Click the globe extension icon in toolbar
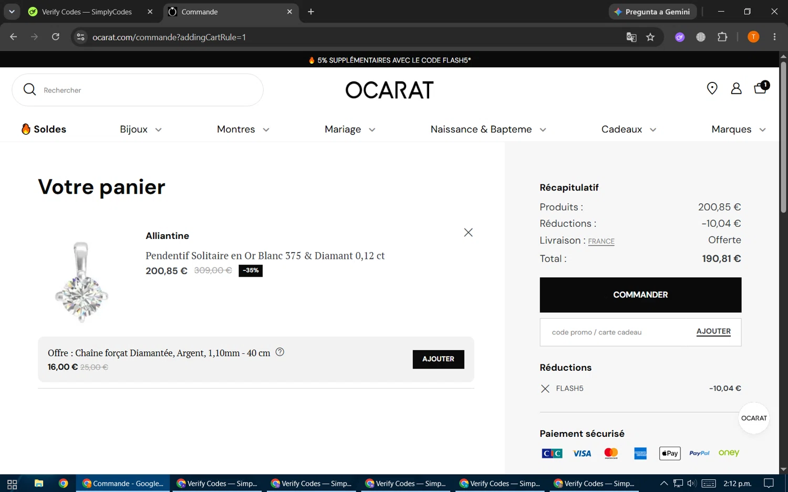 [701, 37]
